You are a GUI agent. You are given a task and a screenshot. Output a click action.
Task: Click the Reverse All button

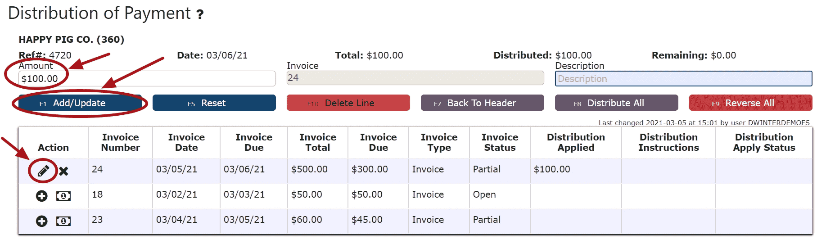[750, 103]
